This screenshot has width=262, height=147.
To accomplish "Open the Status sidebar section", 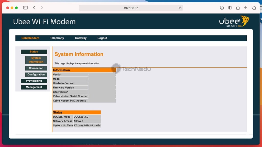I will (x=34, y=52).
